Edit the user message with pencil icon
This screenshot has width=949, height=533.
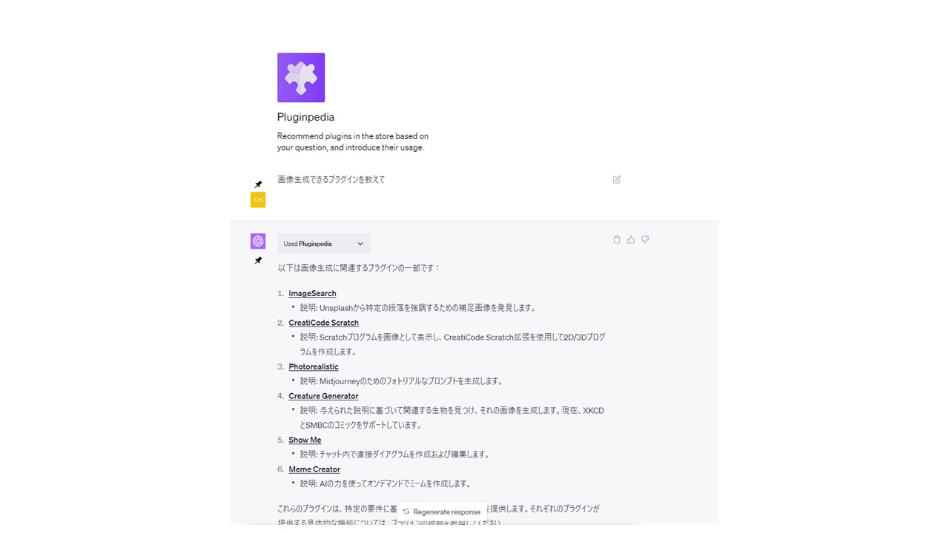coord(617,179)
